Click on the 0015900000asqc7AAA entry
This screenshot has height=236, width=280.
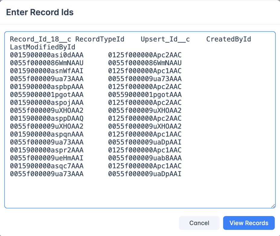click(x=47, y=166)
